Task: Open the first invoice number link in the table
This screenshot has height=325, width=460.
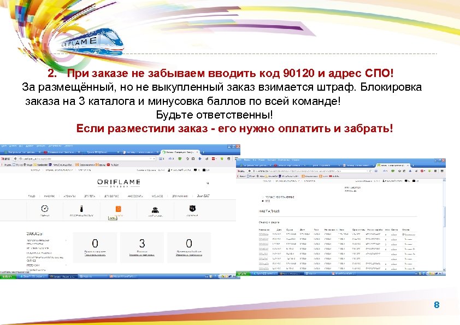Action: [x=263, y=234]
